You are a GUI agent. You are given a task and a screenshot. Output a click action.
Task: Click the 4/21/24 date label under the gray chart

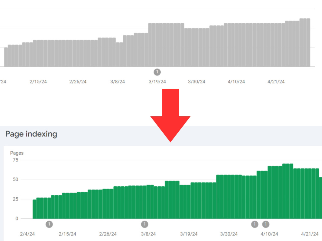click(x=276, y=82)
